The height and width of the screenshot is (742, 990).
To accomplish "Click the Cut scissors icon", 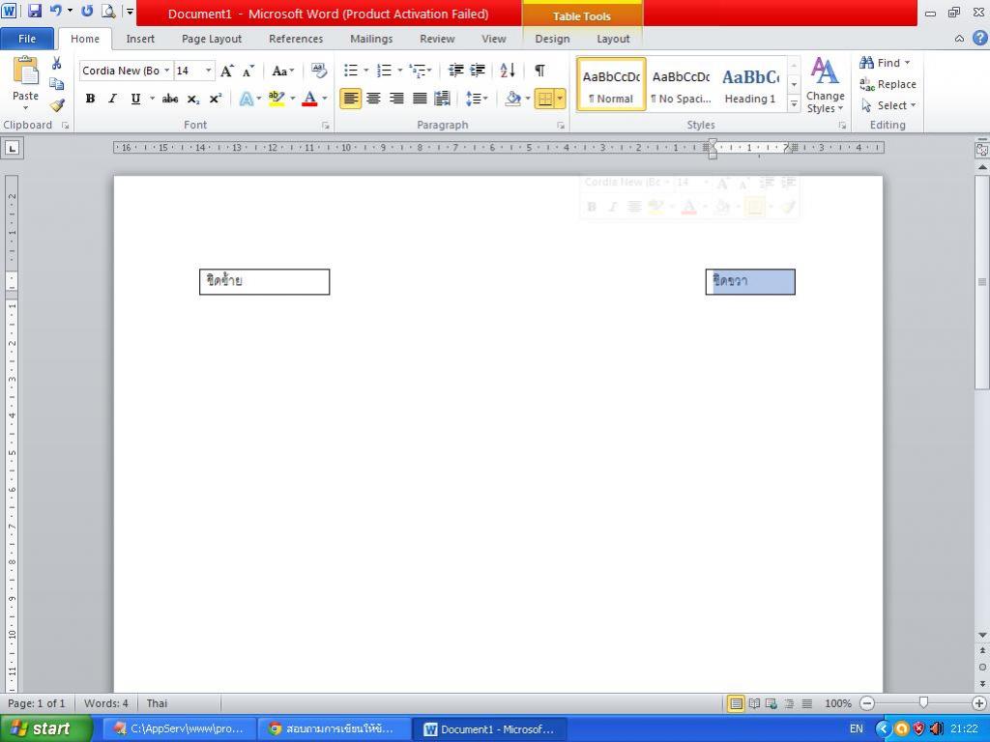I will point(57,63).
